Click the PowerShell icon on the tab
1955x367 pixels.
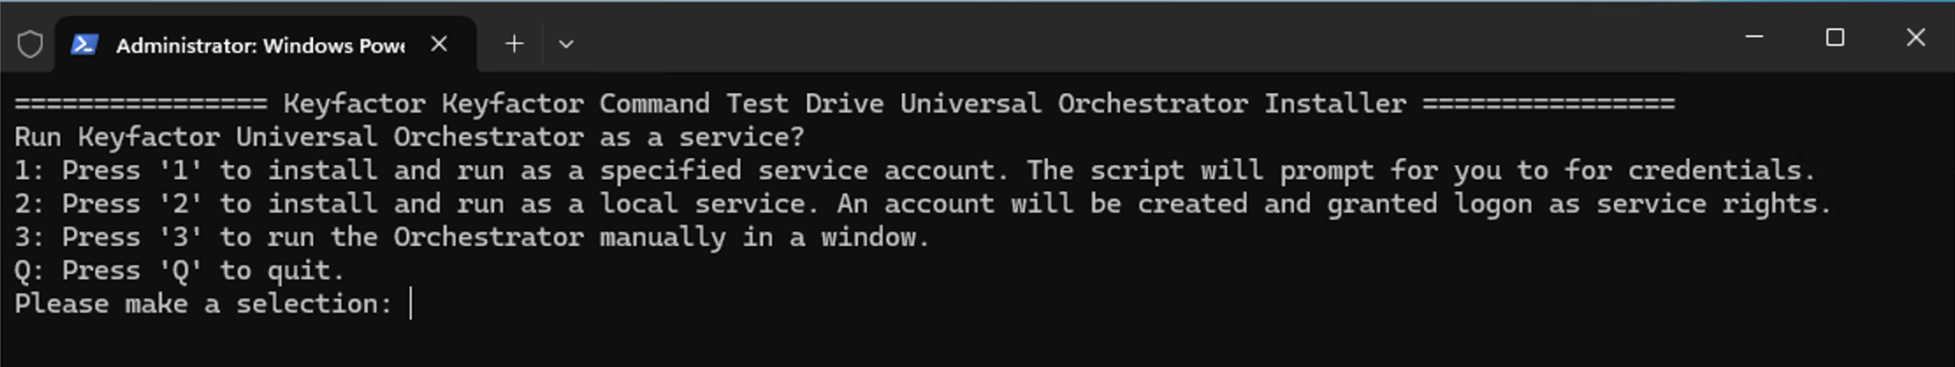(84, 44)
